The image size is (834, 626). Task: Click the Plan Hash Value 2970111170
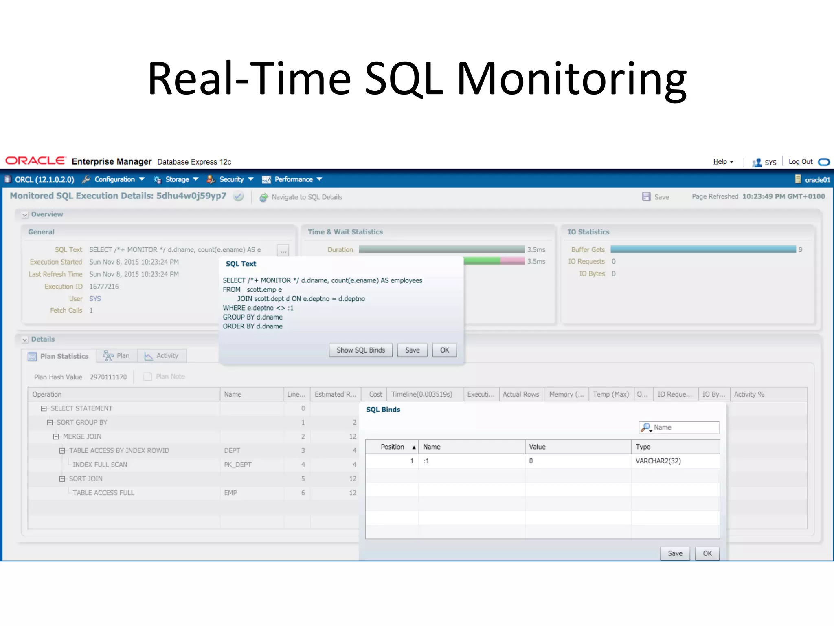[108, 377]
